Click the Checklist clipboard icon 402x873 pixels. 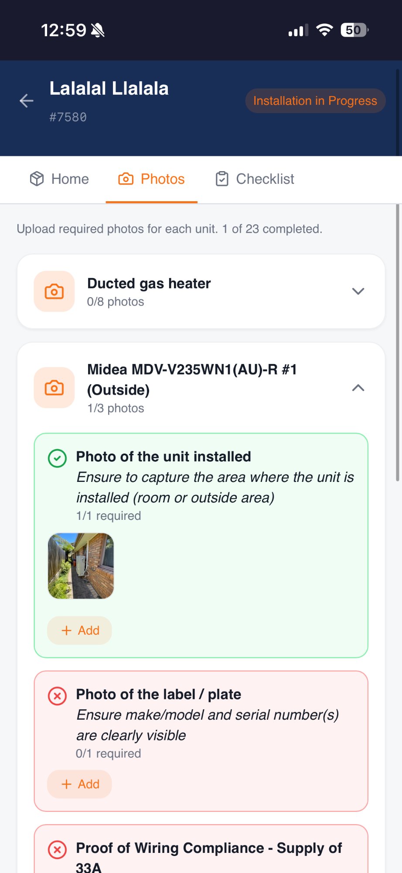point(222,179)
